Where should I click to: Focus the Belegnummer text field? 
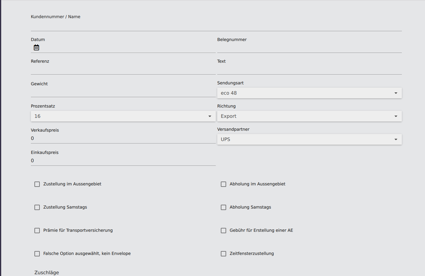309,48
